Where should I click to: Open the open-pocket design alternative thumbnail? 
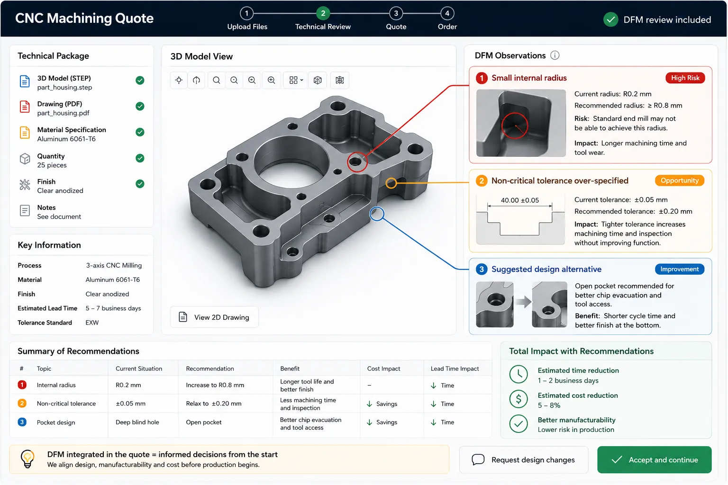tap(550, 305)
